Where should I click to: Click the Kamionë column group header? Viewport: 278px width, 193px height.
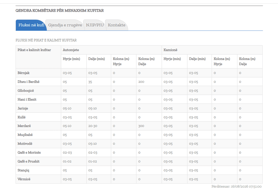(170, 50)
